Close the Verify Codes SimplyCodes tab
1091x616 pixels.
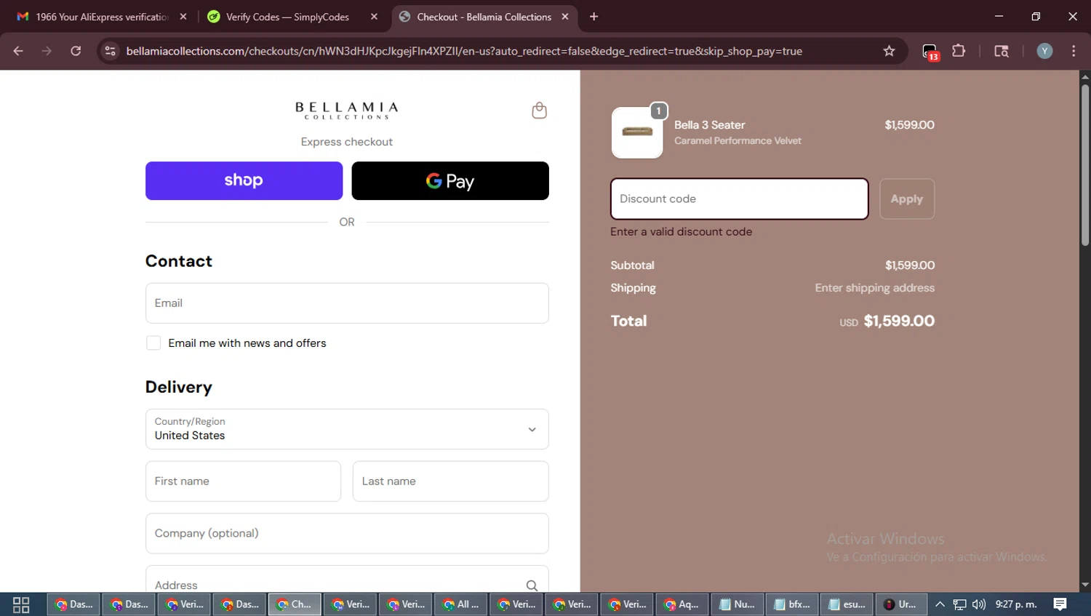tap(374, 17)
